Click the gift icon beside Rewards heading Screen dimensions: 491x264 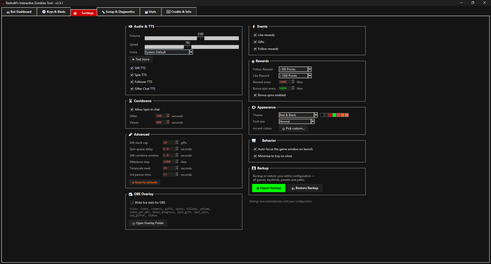(253, 61)
